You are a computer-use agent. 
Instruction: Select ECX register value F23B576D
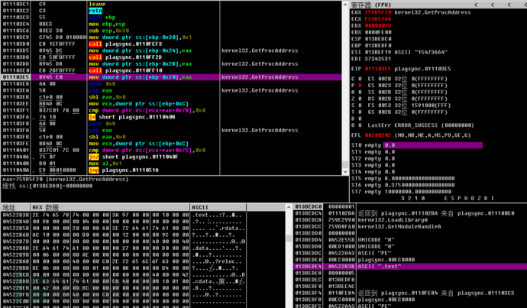[x=378, y=19]
